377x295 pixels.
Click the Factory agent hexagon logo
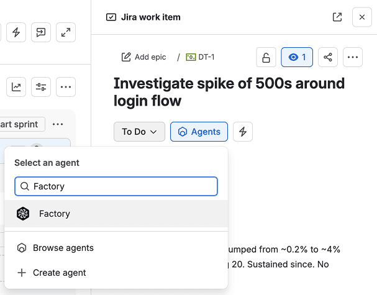point(23,214)
